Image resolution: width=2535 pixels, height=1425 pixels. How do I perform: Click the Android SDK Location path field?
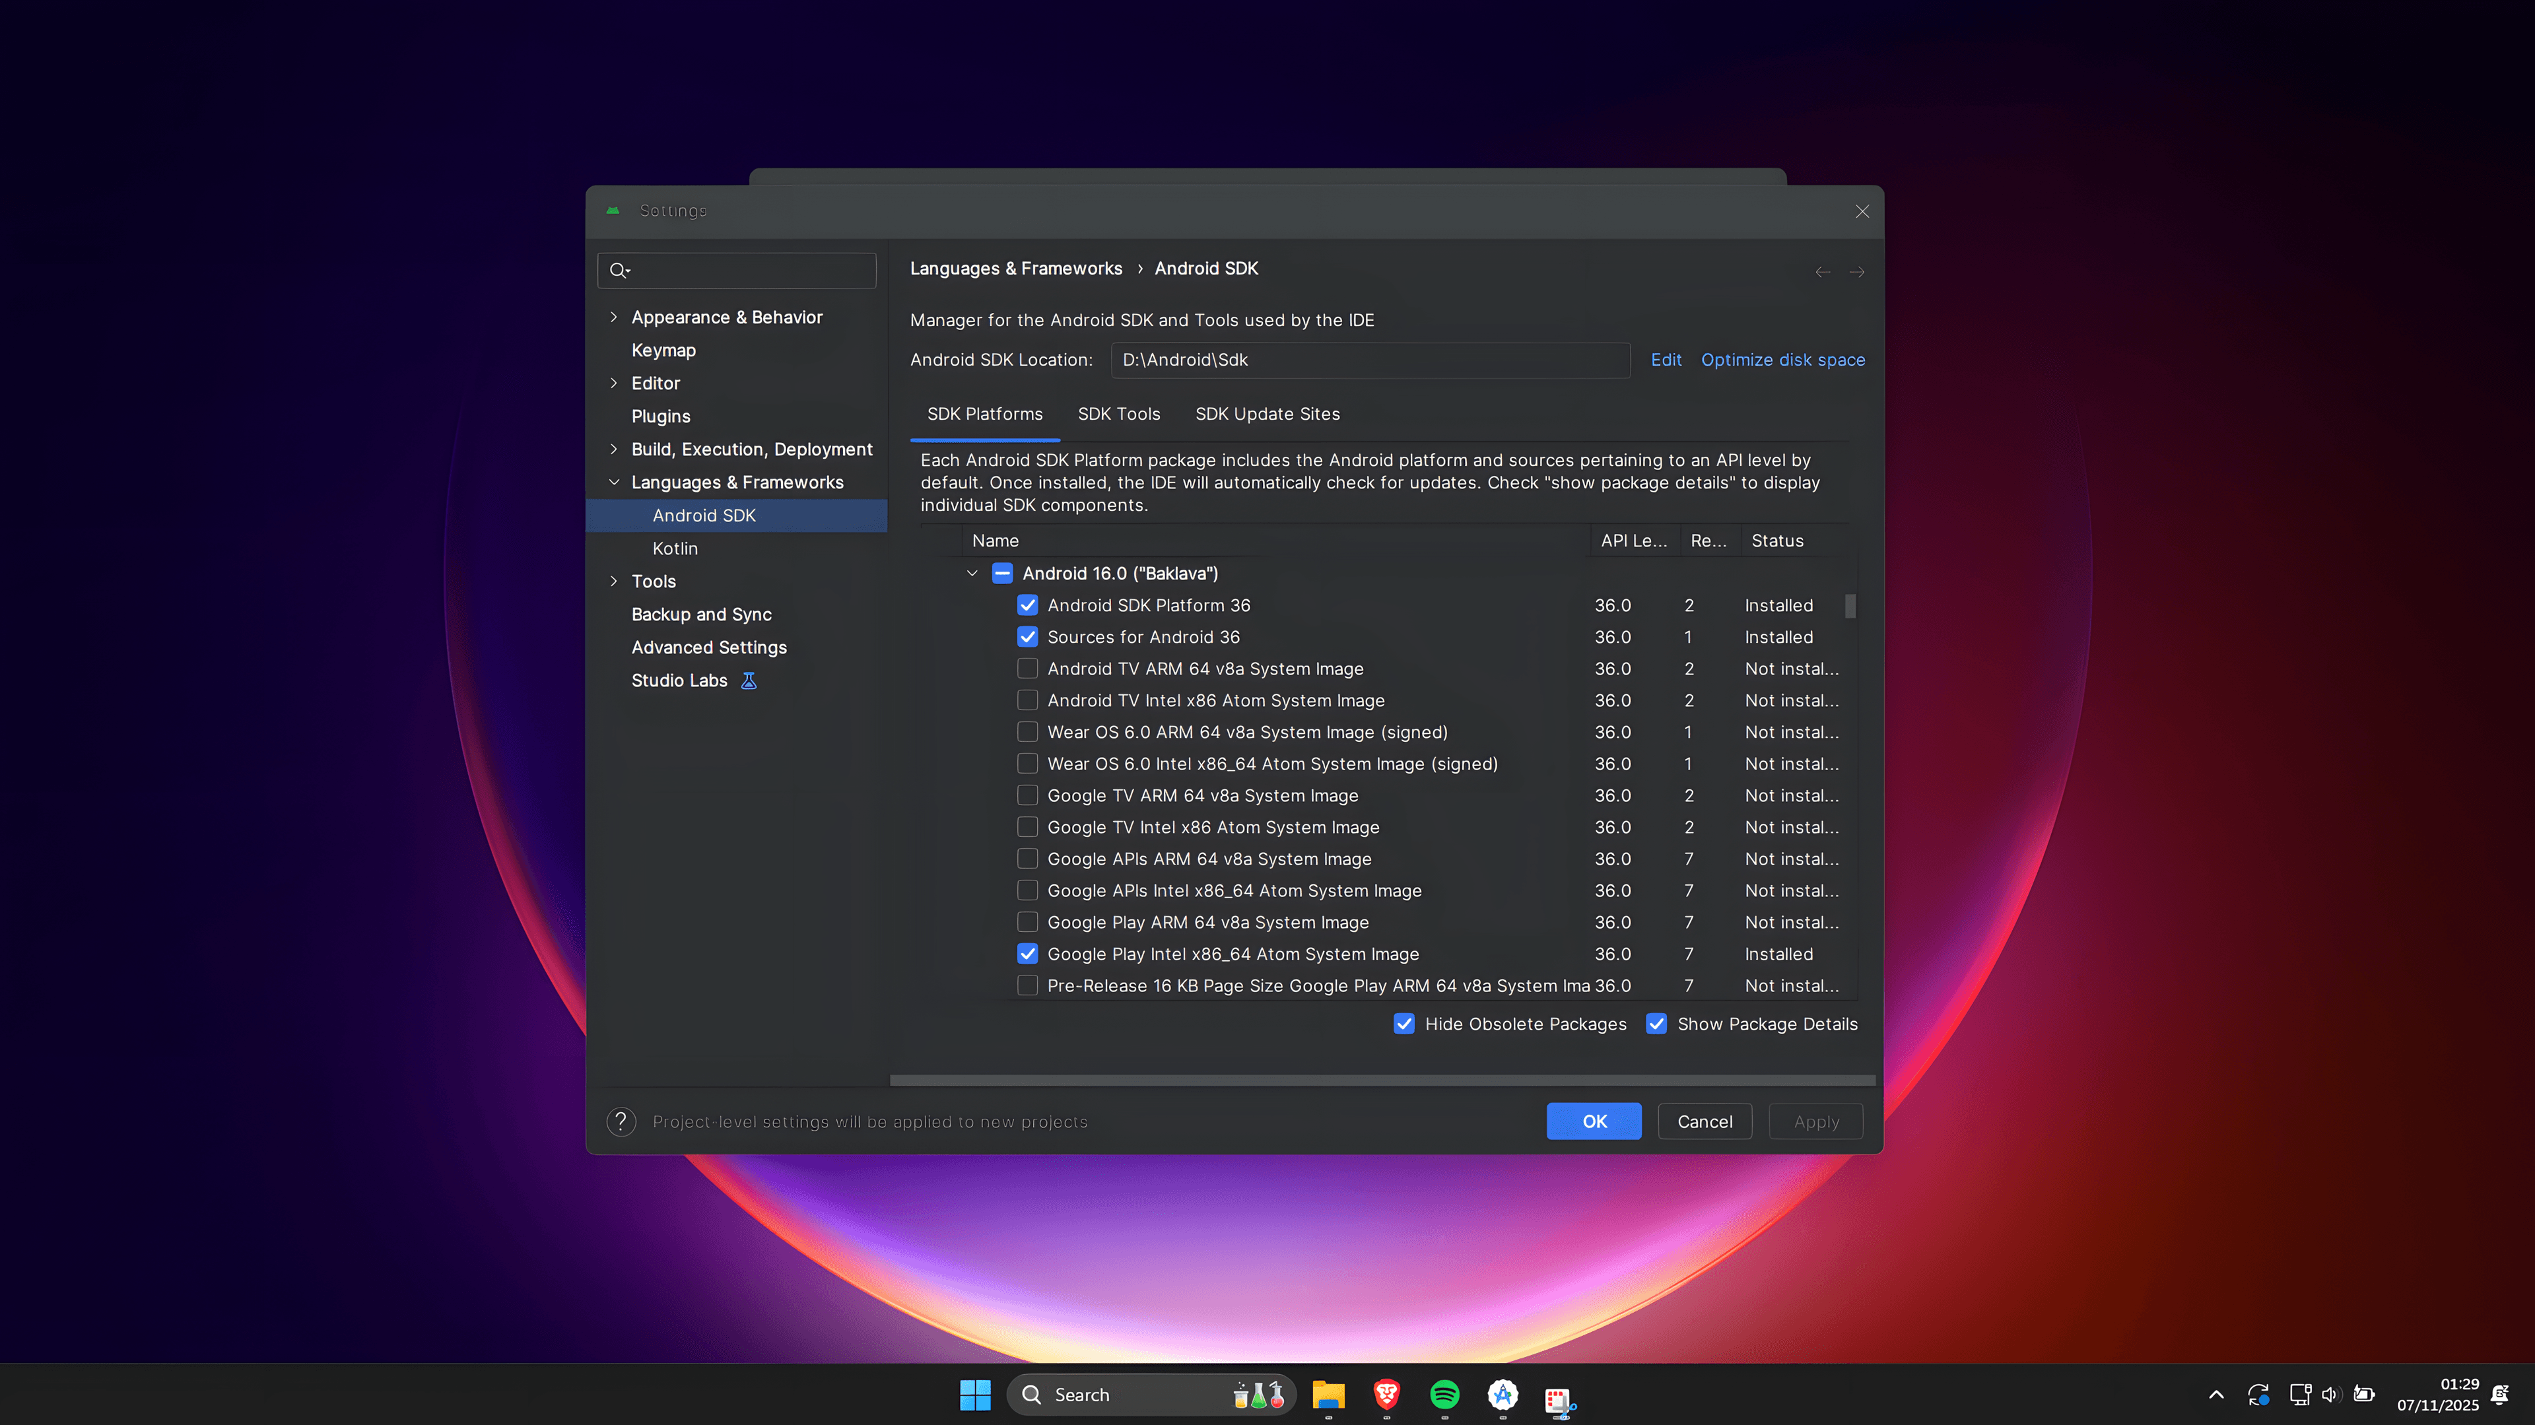pos(1369,359)
